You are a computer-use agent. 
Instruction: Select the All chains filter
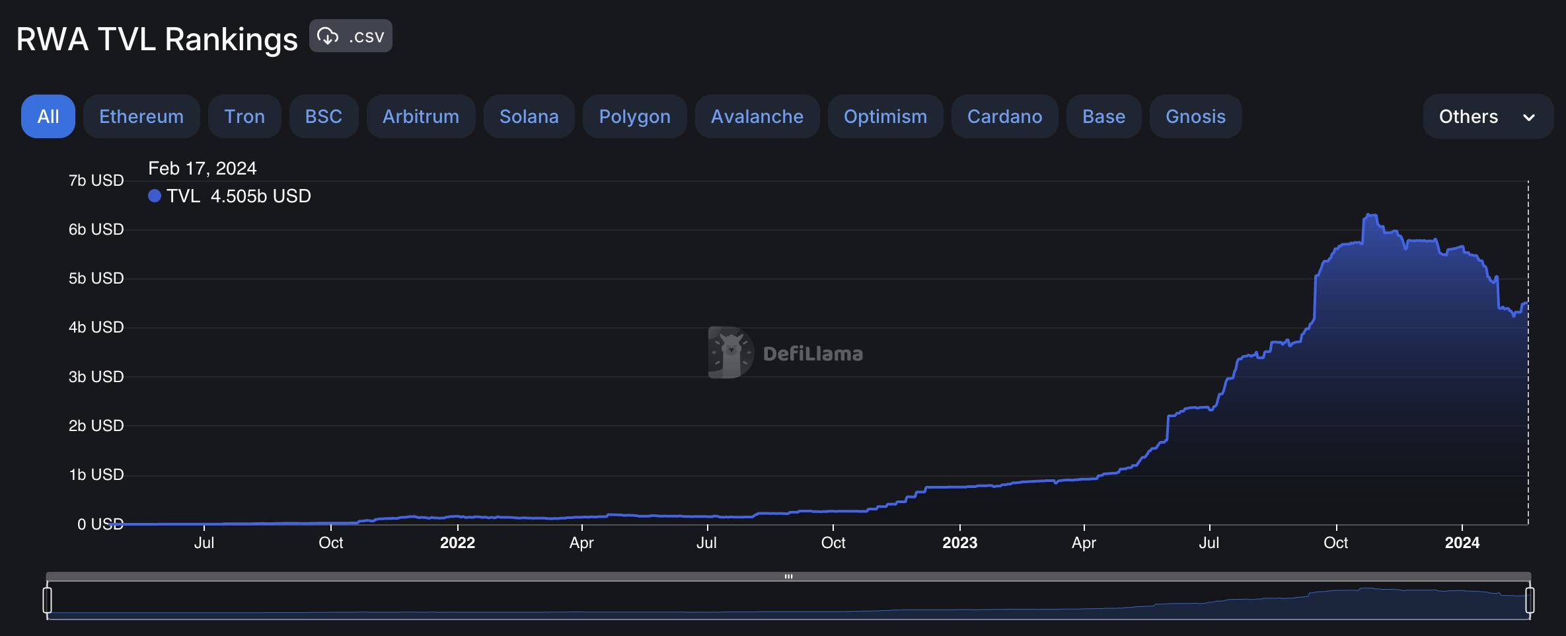click(x=48, y=116)
